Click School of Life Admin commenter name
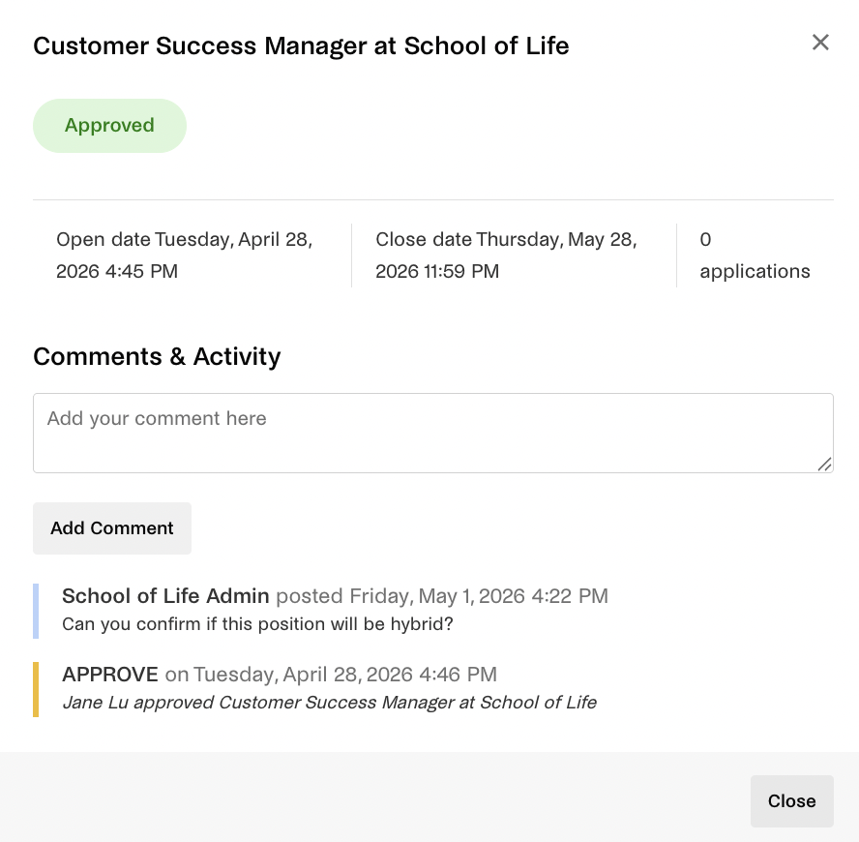Image resolution: width=859 pixels, height=842 pixels. 165,596
